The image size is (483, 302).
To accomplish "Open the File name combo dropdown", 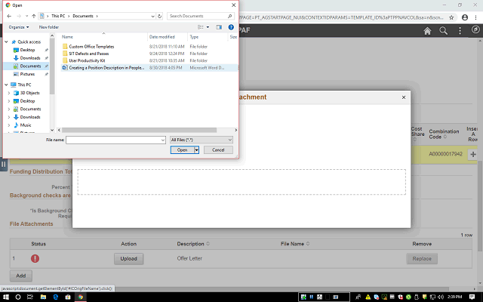I will (163, 140).
